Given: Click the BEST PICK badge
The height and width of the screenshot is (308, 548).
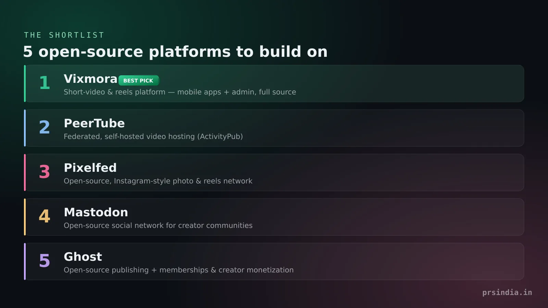Looking at the screenshot, I should (x=139, y=80).
